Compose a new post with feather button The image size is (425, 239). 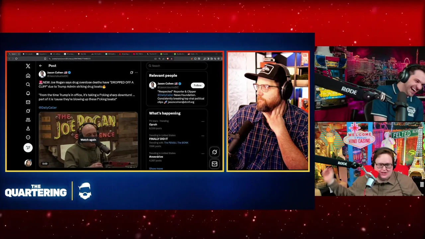(x=28, y=147)
